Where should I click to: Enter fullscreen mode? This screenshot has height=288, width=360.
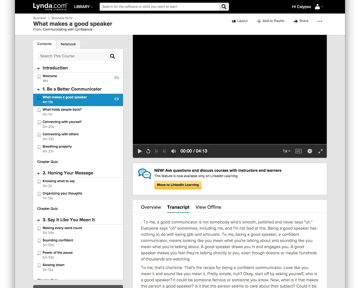point(320,151)
